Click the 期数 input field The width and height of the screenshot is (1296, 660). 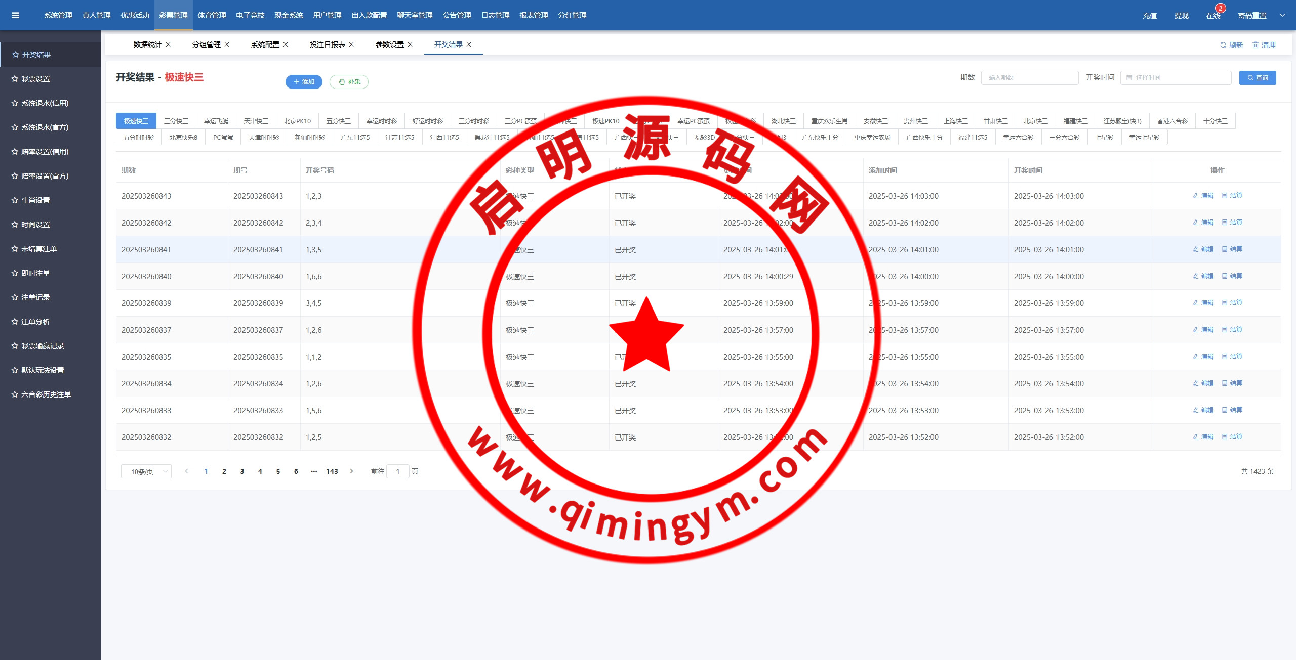[x=1030, y=78]
